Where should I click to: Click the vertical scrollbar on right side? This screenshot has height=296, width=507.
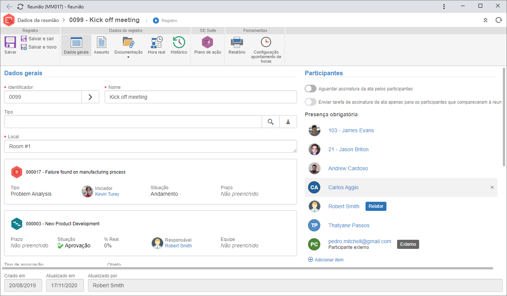[504, 117]
